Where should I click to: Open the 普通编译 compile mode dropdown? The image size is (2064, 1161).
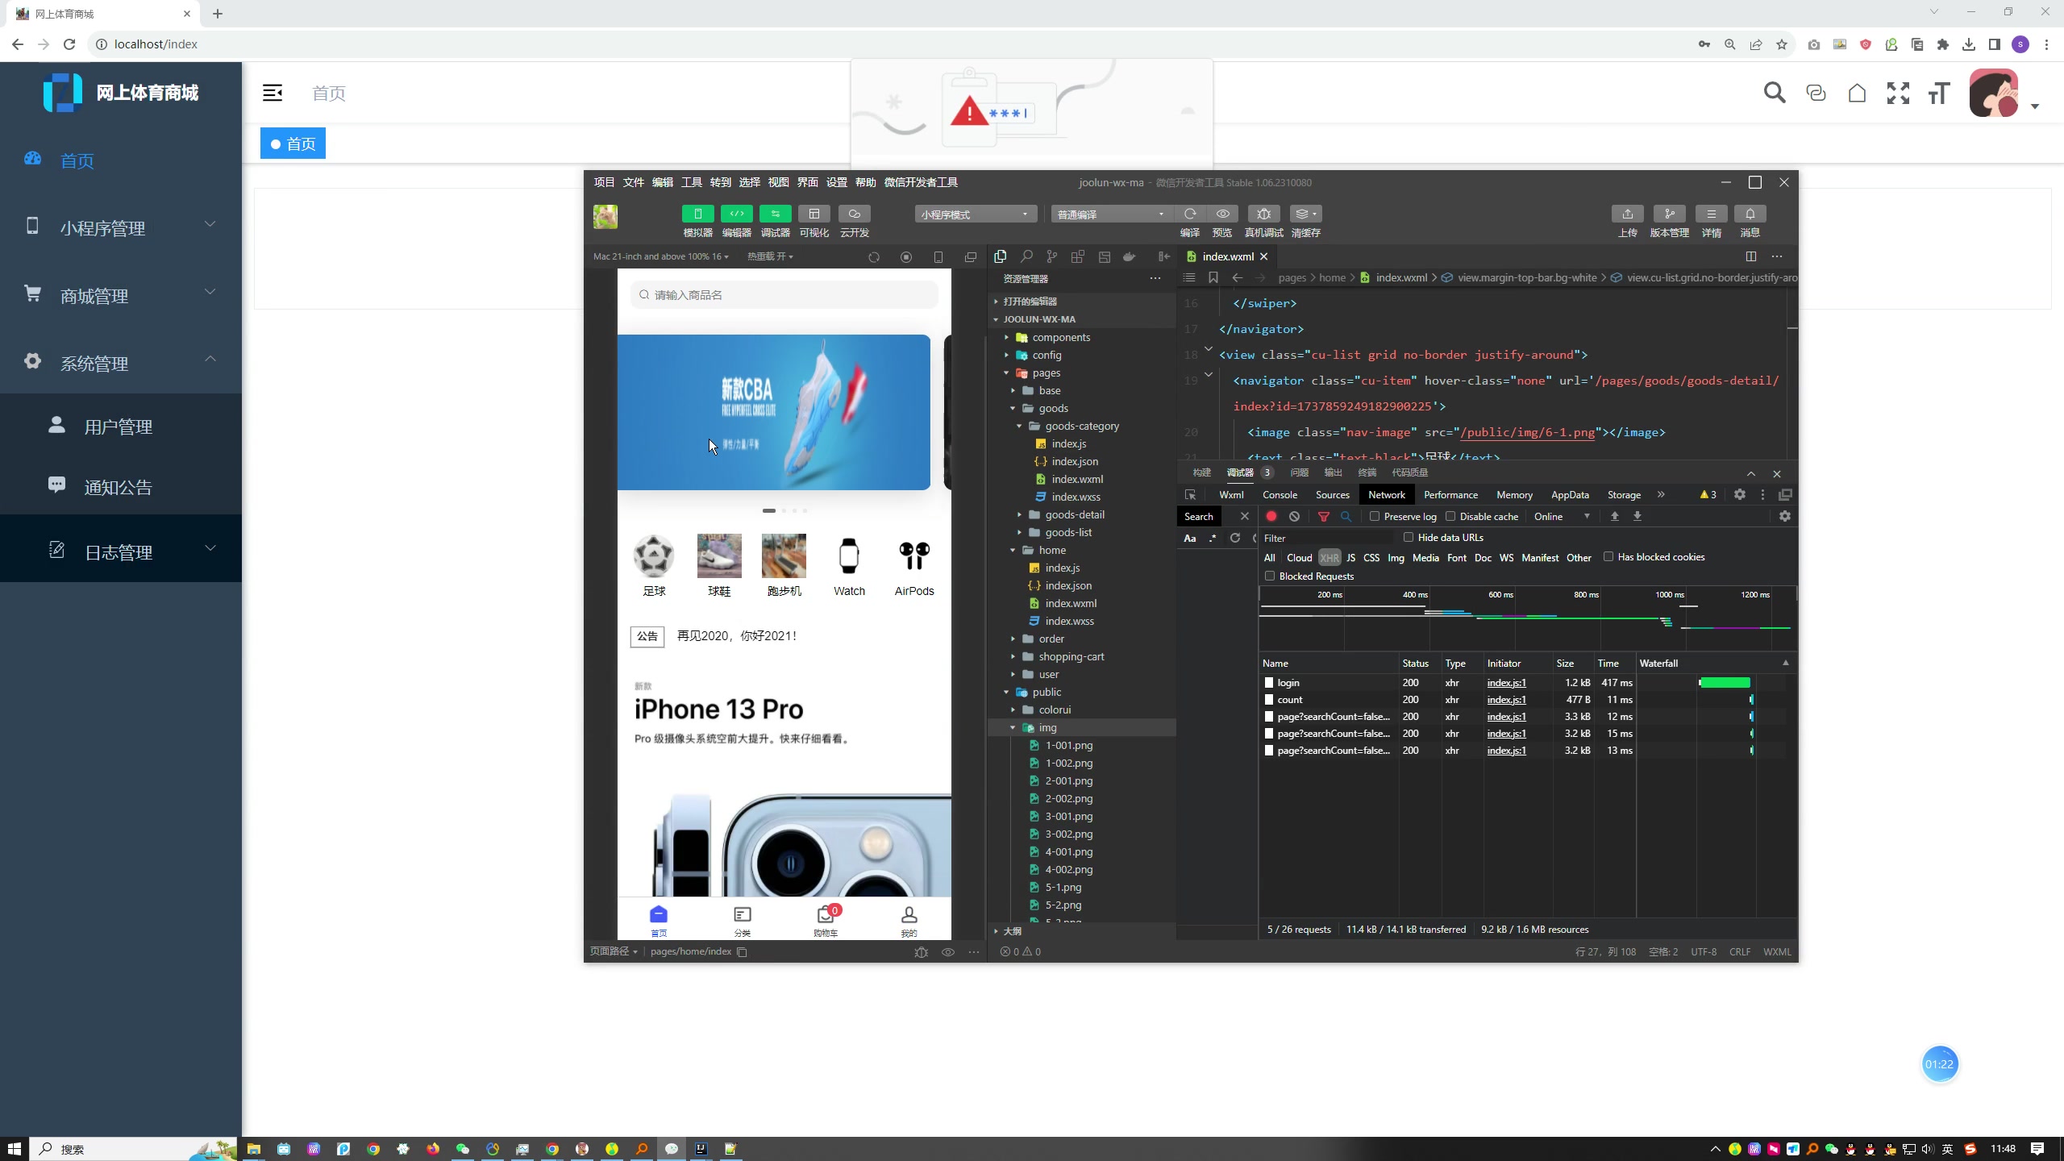(1111, 214)
